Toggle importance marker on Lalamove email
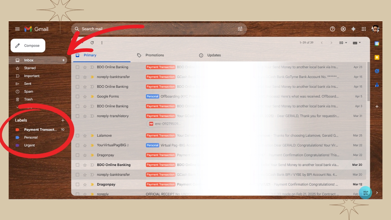Image resolution: width=391 pixels, height=220 pixels. pyautogui.click(x=92, y=135)
